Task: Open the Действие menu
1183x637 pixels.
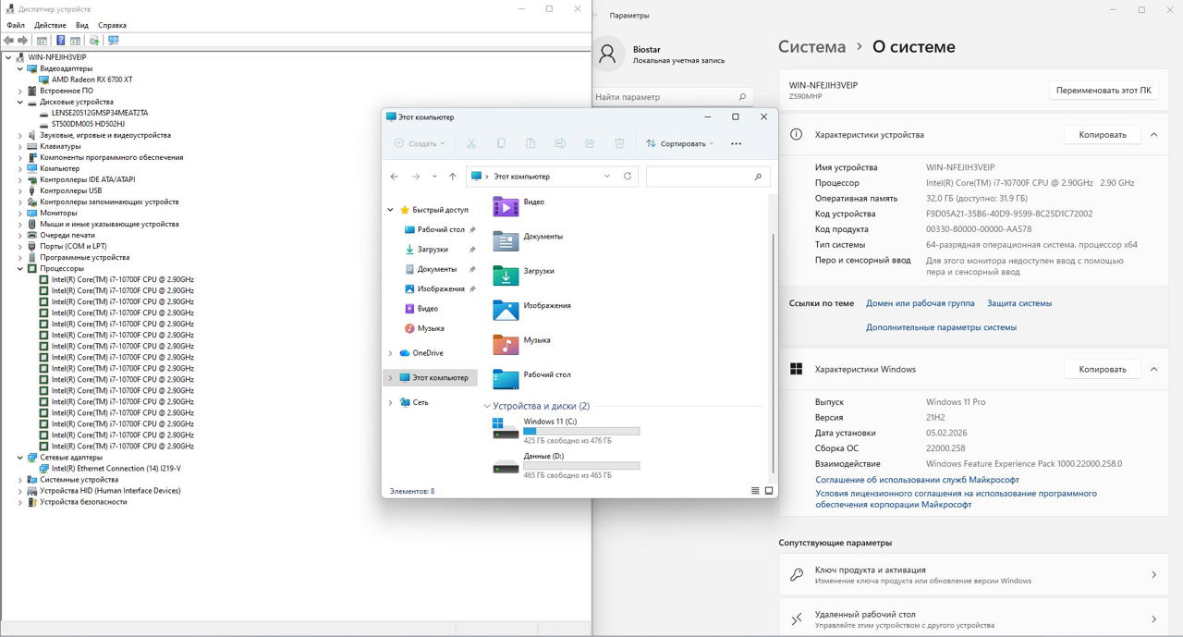Action: click(50, 25)
